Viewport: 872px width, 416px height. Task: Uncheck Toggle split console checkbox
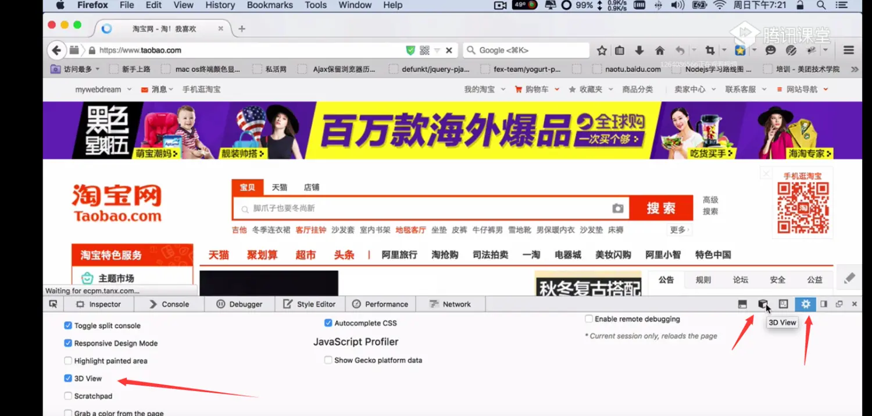click(x=68, y=326)
